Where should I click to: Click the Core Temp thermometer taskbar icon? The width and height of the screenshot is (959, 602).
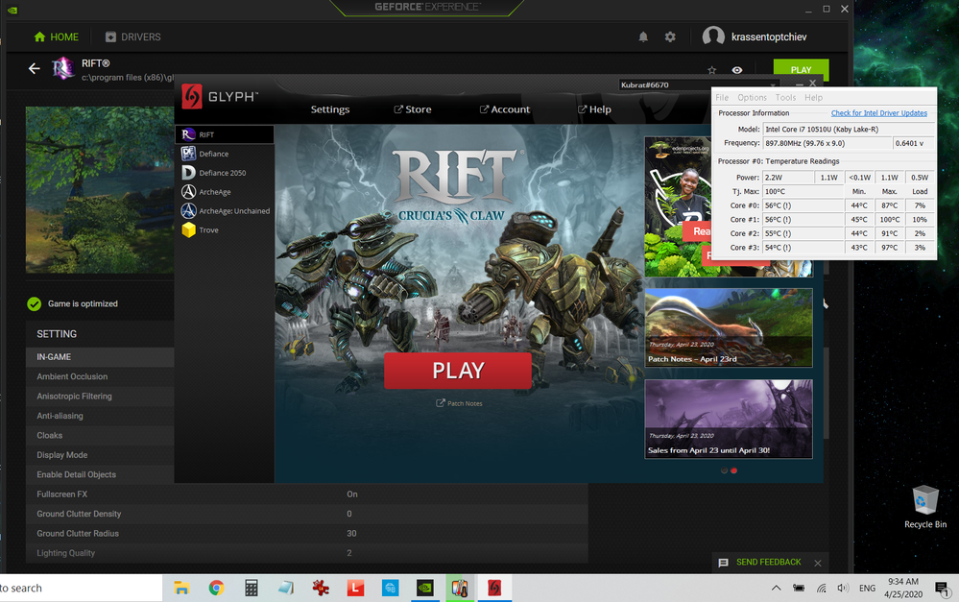(x=460, y=588)
